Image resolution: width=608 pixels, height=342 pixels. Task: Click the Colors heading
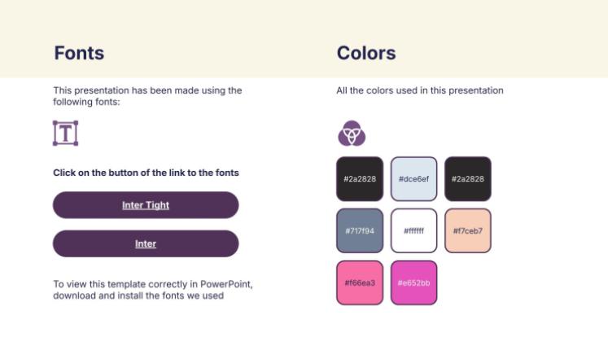pyautogui.click(x=366, y=54)
